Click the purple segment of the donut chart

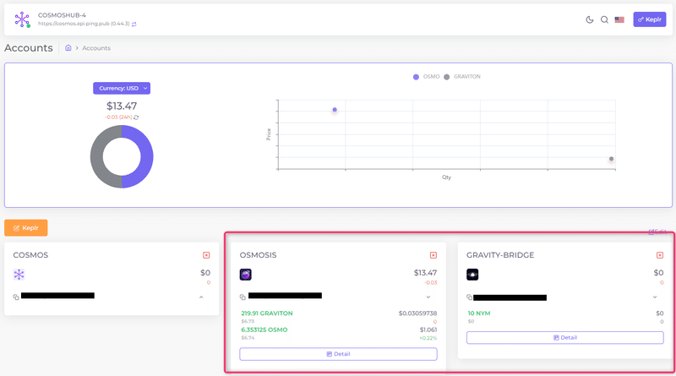(x=146, y=156)
